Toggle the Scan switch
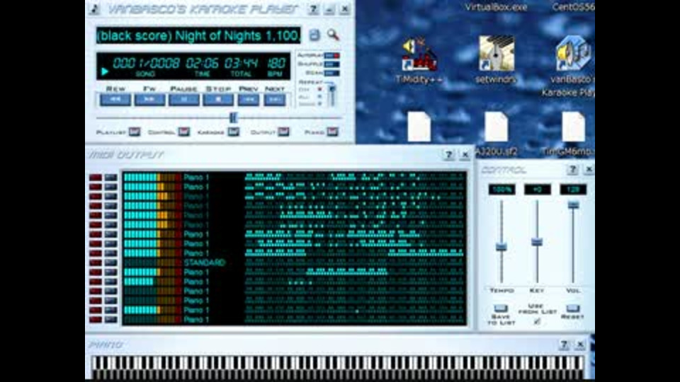The width and height of the screenshot is (680, 382). click(x=331, y=73)
